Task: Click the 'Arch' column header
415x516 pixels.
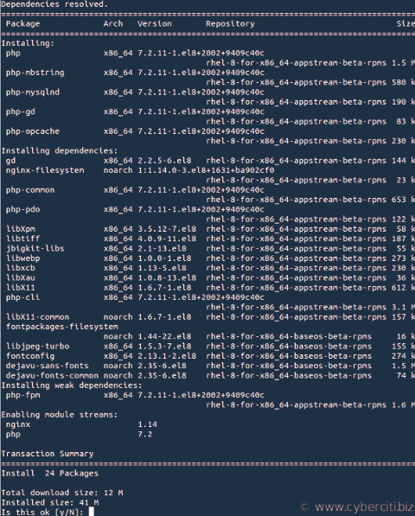Action: click(113, 23)
